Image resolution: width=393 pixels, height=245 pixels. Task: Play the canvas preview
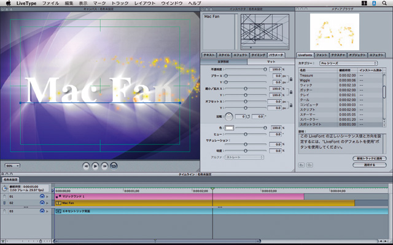coord(95,166)
